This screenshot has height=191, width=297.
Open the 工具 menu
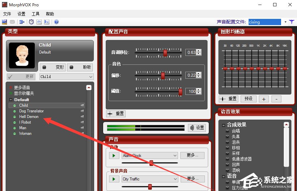(x=35, y=14)
